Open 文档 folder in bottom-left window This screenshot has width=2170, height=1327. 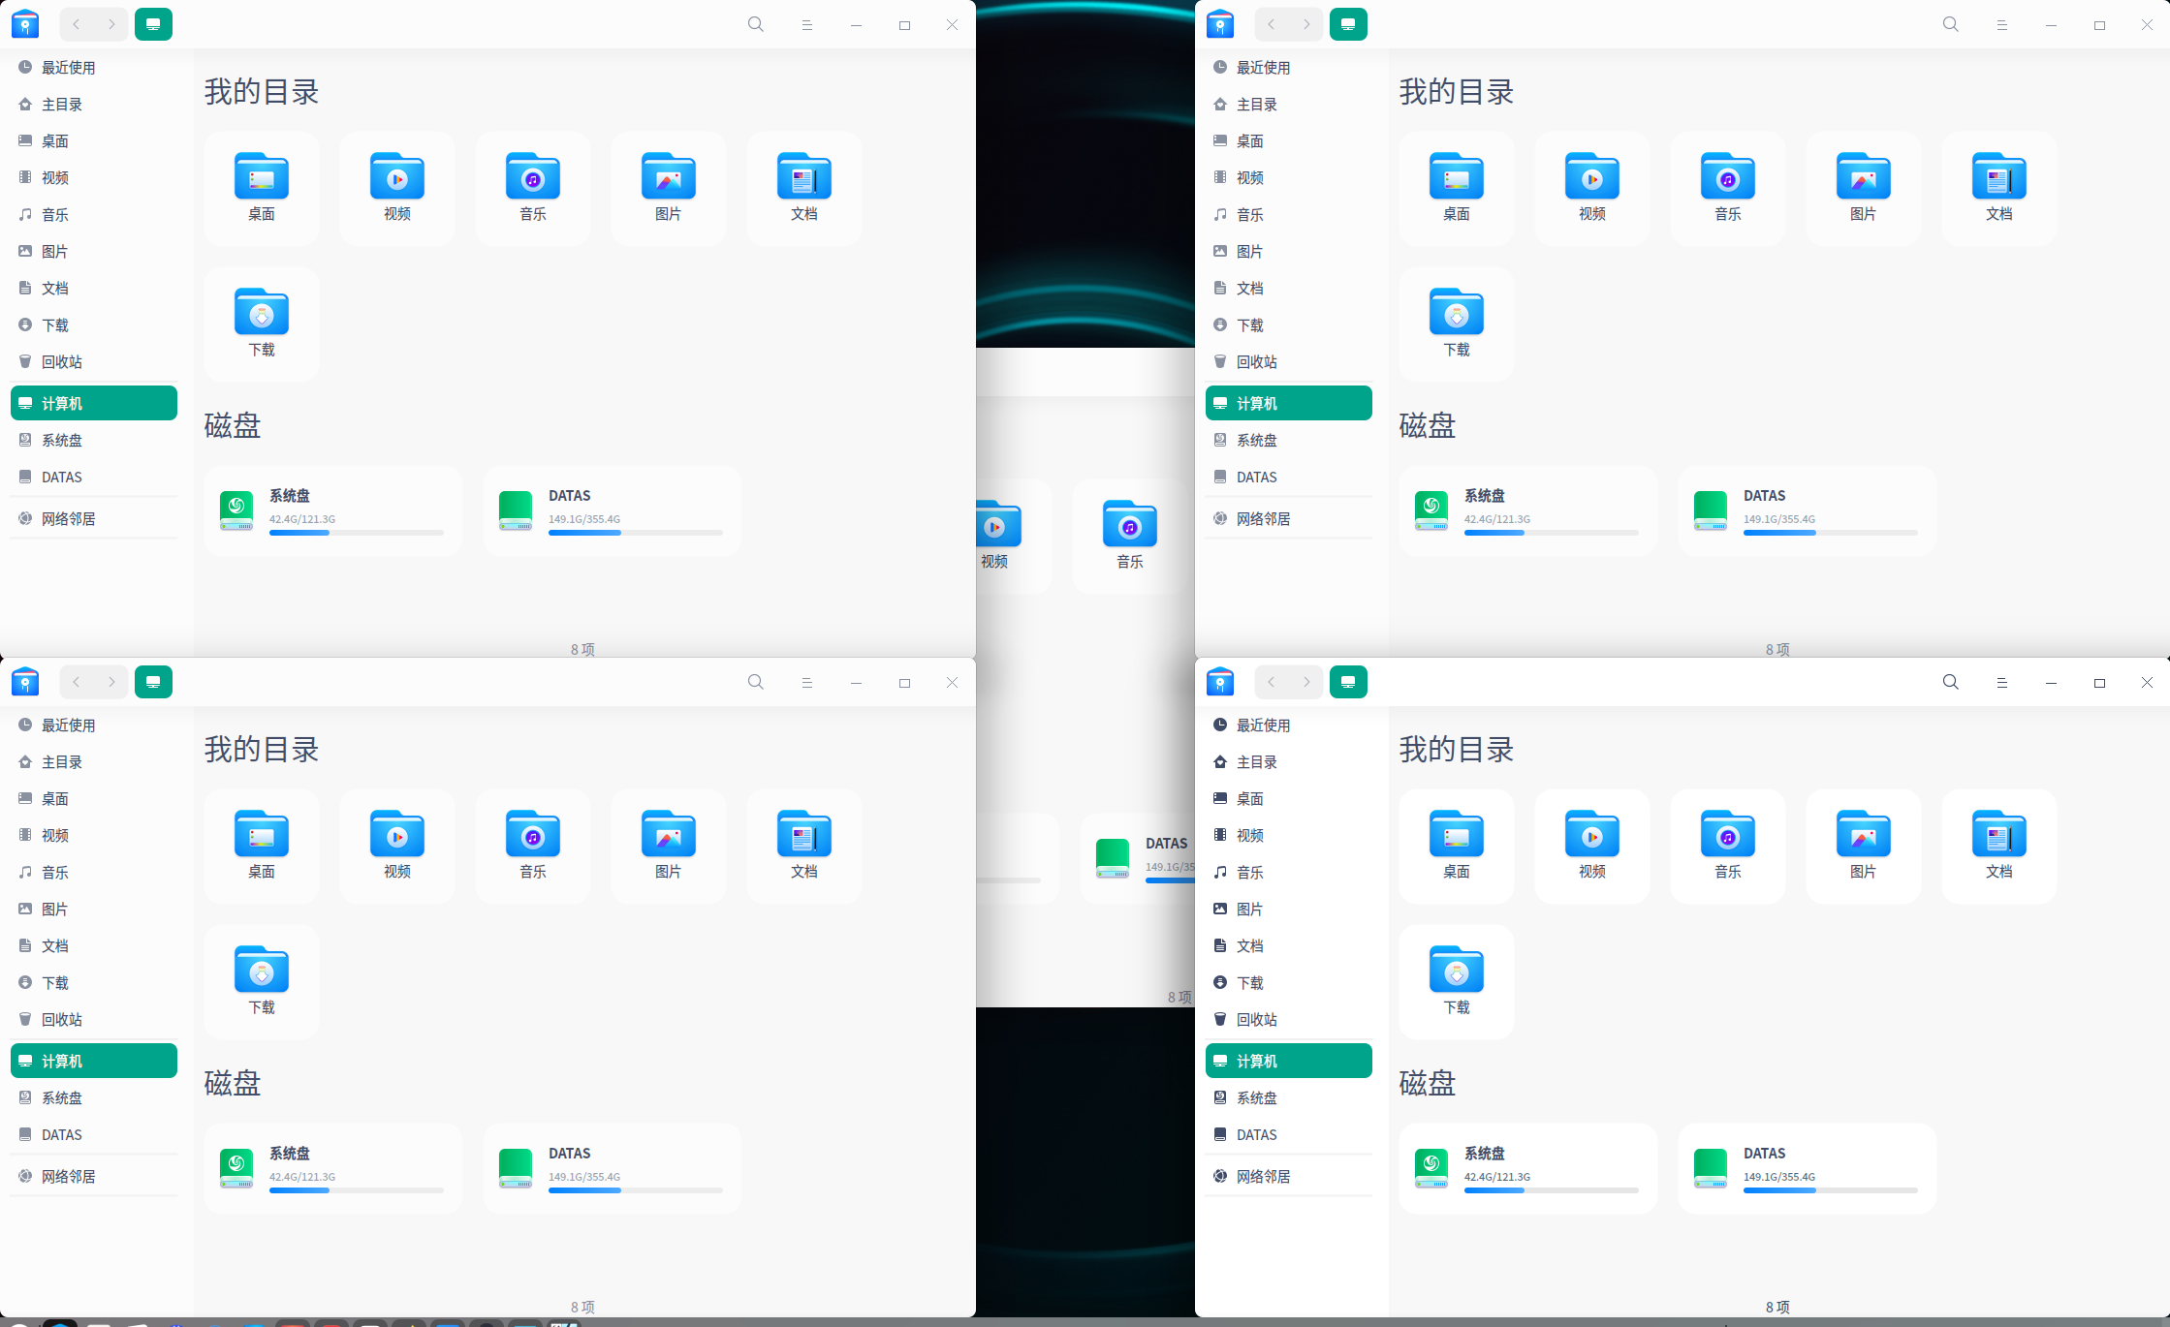(804, 846)
